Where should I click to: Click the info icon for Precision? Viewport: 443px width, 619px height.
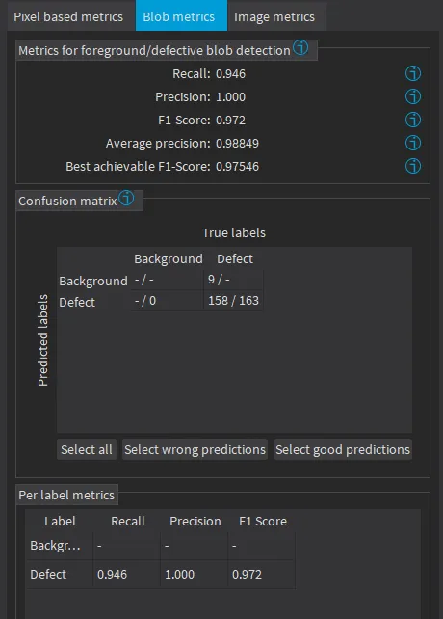click(x=413, y=96)
